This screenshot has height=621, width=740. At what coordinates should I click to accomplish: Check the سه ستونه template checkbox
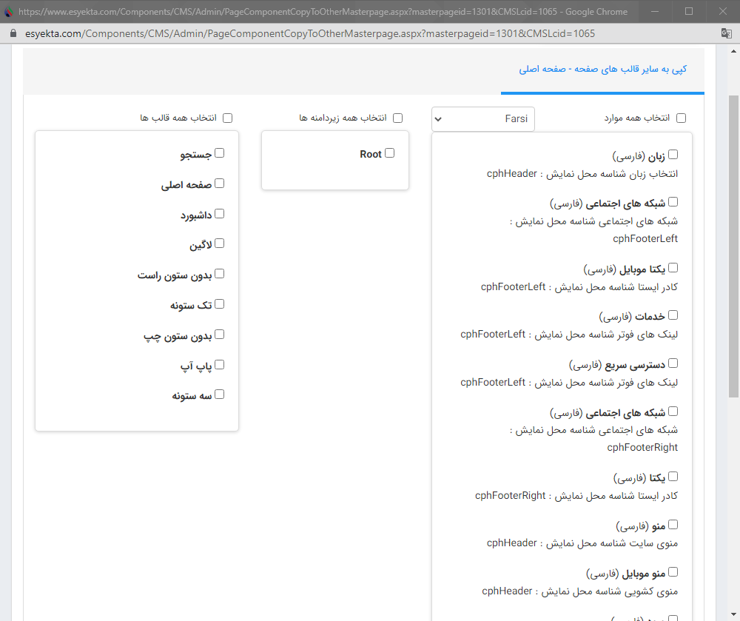tap(219, 395)
